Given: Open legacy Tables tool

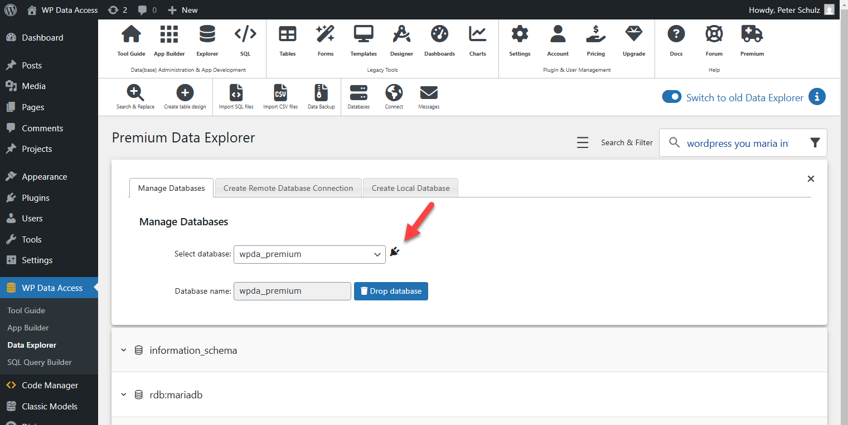Looking at the screenshot, I should 288,34.
